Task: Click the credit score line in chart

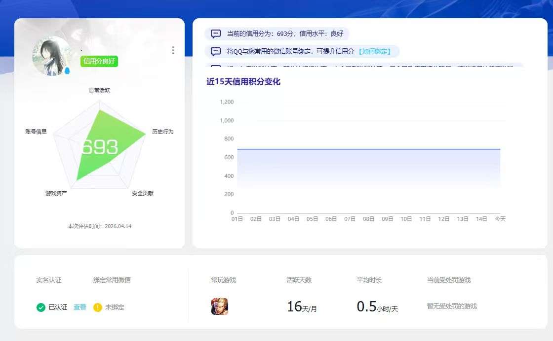Action: pyautogui.click(x=368, y=149)
